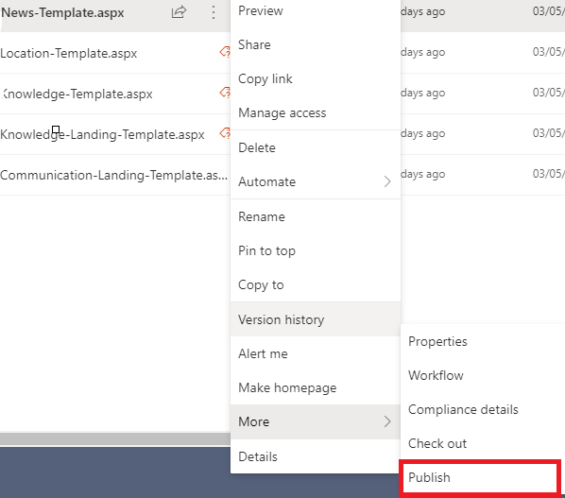Choose Preview from the context menu
This screenshot has height=498, width=565.
tap(316, 10)
